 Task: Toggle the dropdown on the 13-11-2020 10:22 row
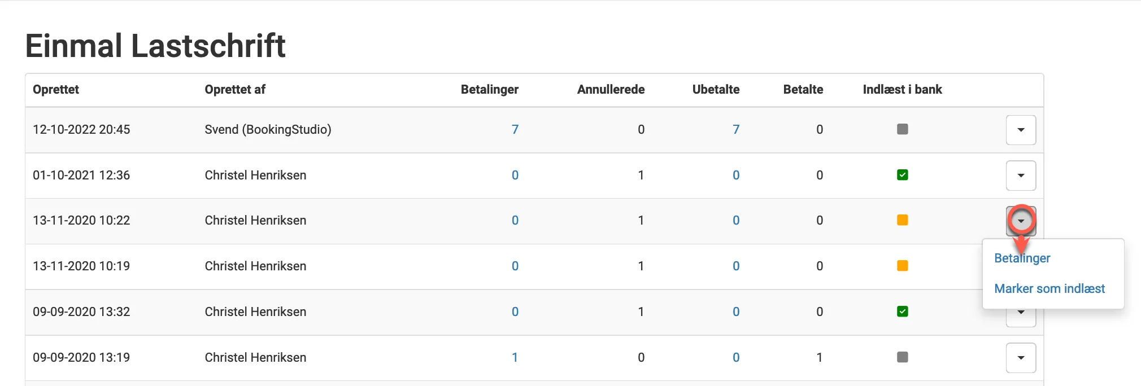(x=1021, y=221)
